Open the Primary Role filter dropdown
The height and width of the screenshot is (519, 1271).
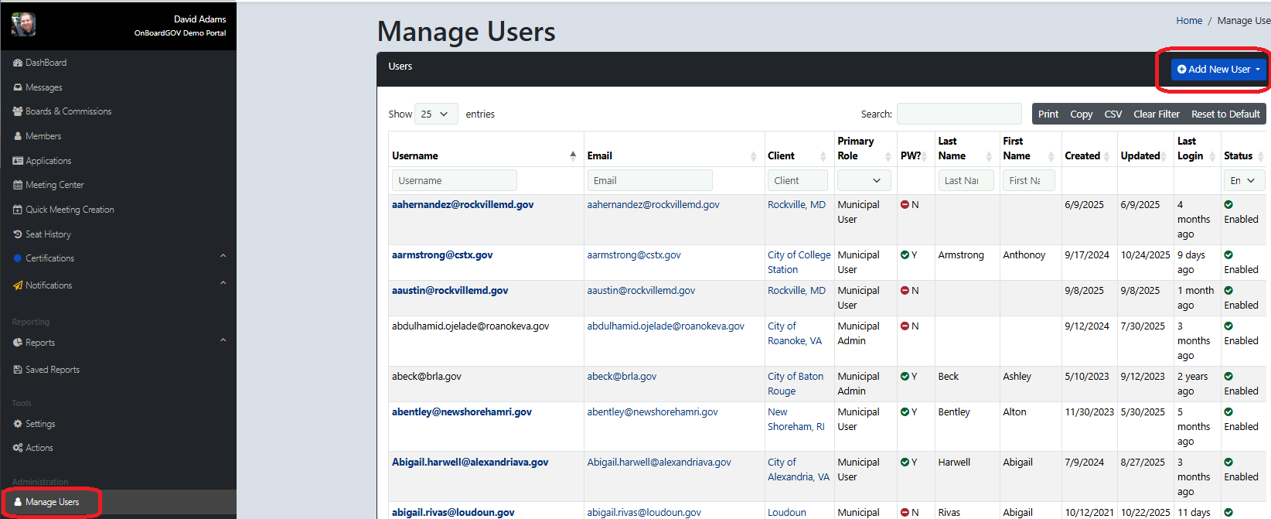(x=864, y=180)
